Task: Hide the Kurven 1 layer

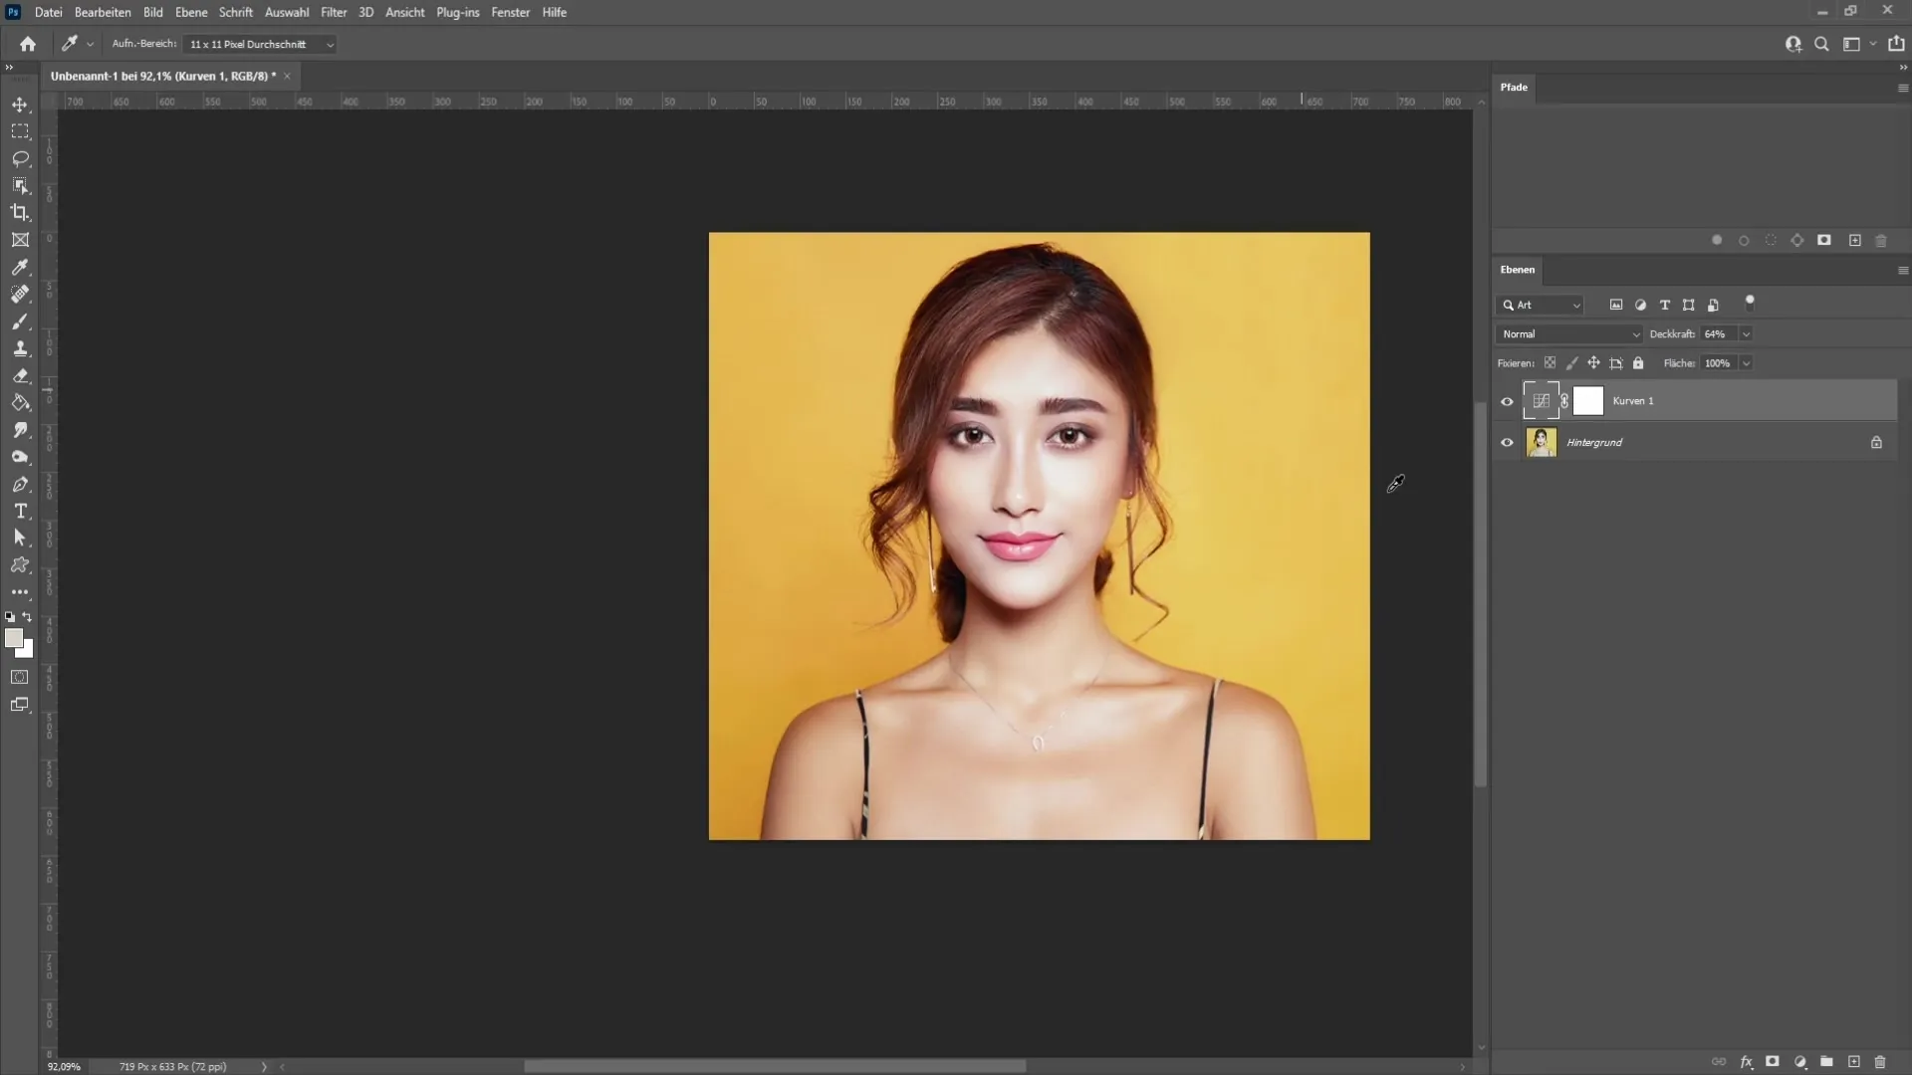Action: pyautogui.click(x=1507, y=401)
